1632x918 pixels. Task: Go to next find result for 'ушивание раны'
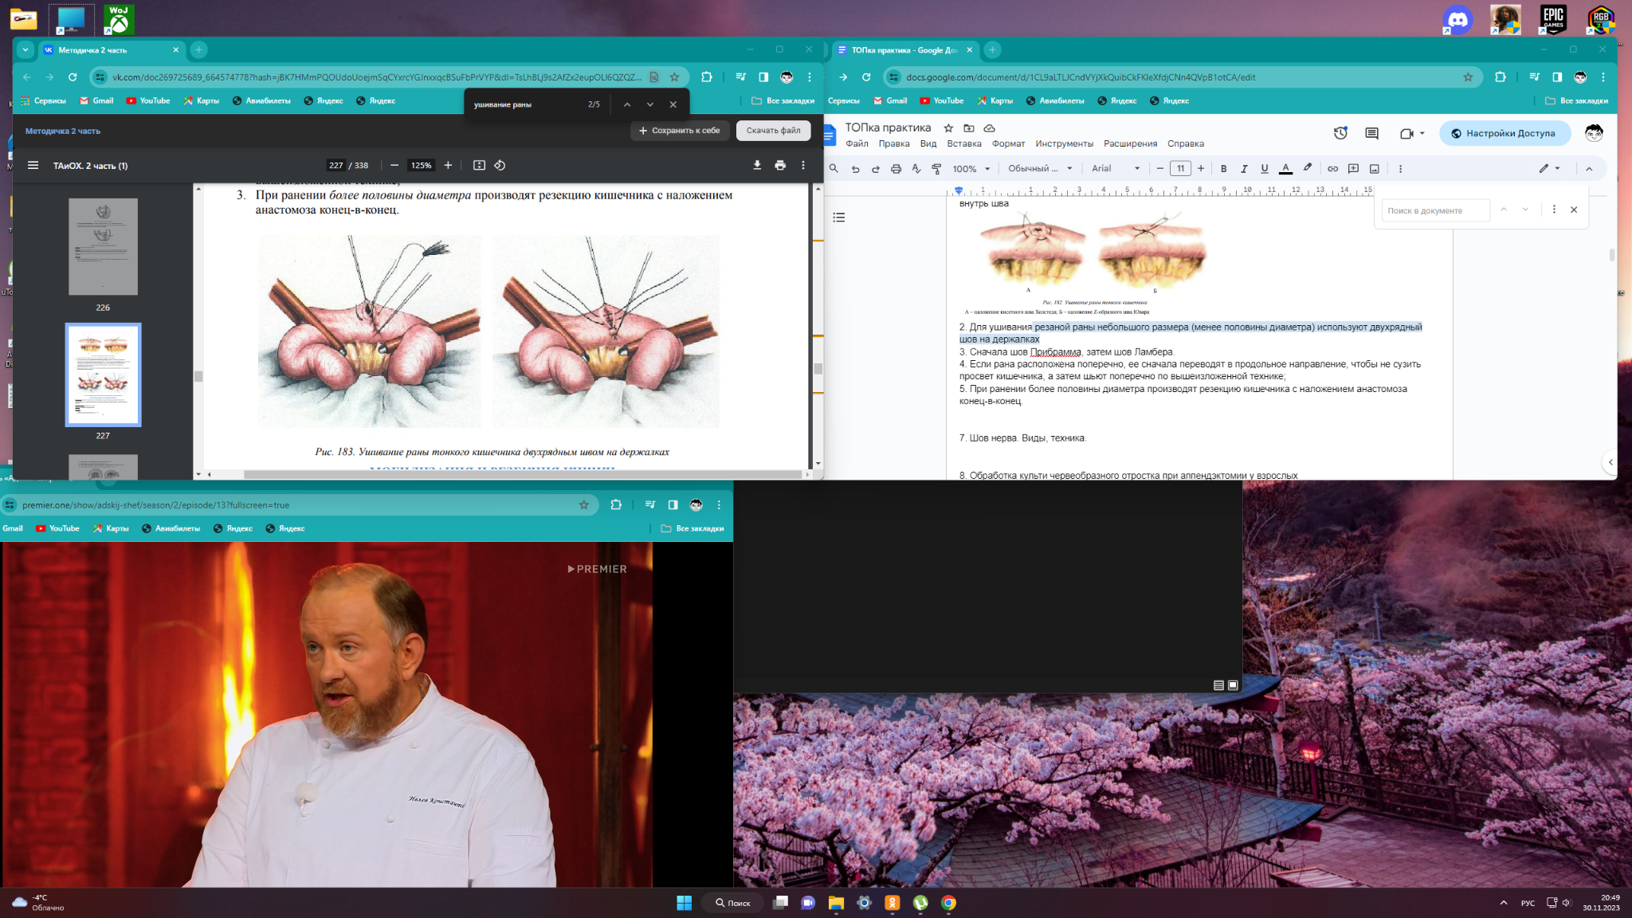[x=650, y=104]
